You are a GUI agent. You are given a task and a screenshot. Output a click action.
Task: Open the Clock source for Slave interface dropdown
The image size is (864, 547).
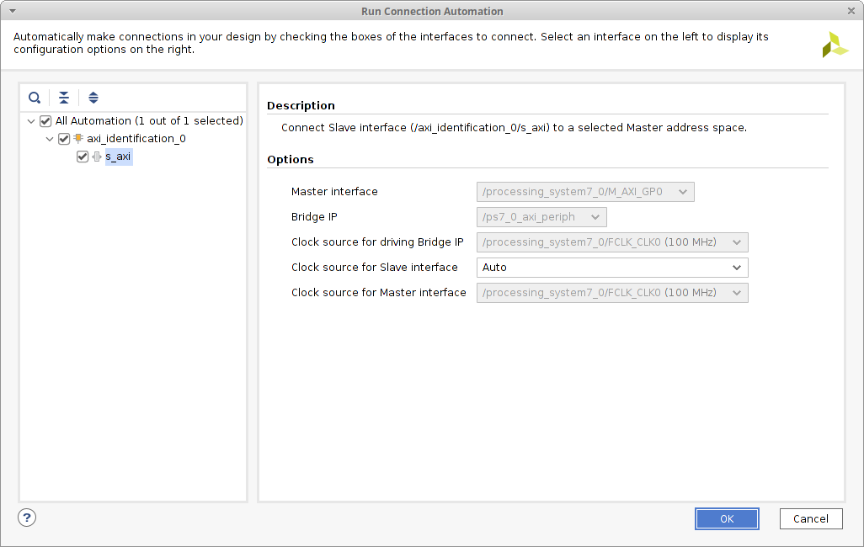coord(612,268)
